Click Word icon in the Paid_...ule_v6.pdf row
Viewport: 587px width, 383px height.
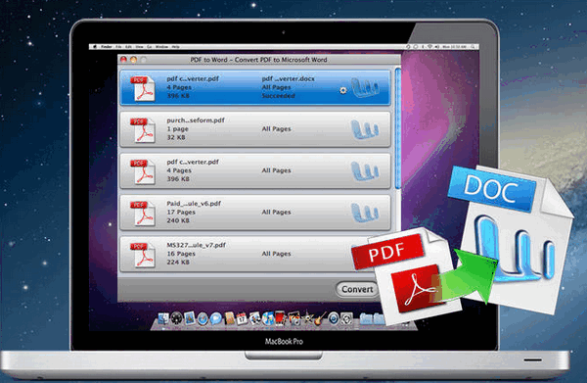[x=365, y=213]
